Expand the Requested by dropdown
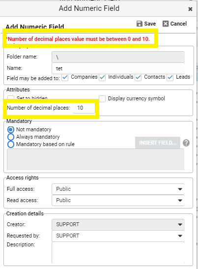The image size is (198, 269). pyautogui.click(x=118, y=236)
